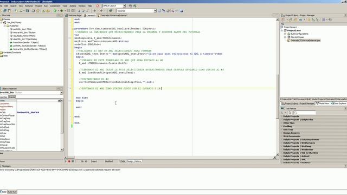
Task: Click the timbrarXML_btnClick OnClick event value
Action: 28,113
